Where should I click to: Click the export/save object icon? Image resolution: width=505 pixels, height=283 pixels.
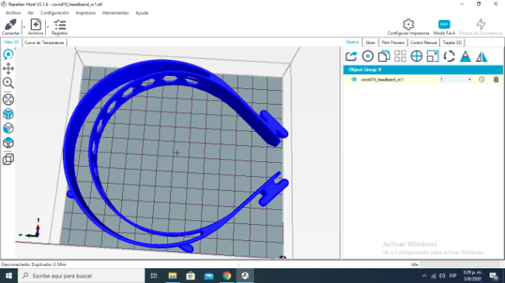click(x=351, y=57)
